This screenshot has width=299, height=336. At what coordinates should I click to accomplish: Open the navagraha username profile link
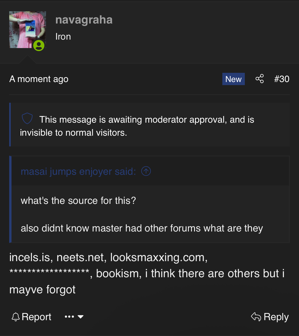[84, 20]
